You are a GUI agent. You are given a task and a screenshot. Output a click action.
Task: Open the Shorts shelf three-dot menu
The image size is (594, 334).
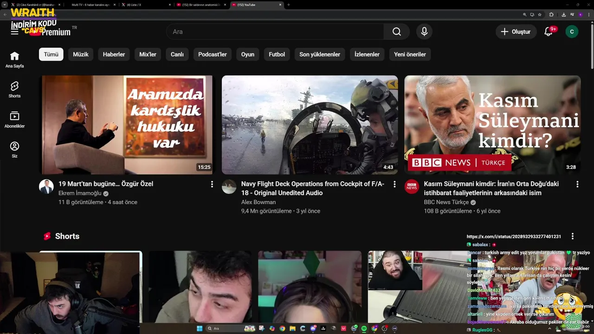[x=573, y=236]
